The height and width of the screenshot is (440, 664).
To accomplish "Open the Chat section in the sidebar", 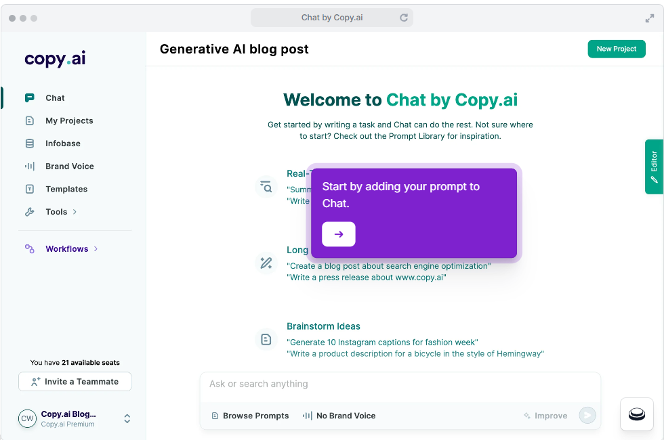I will (x=55, y=97).
